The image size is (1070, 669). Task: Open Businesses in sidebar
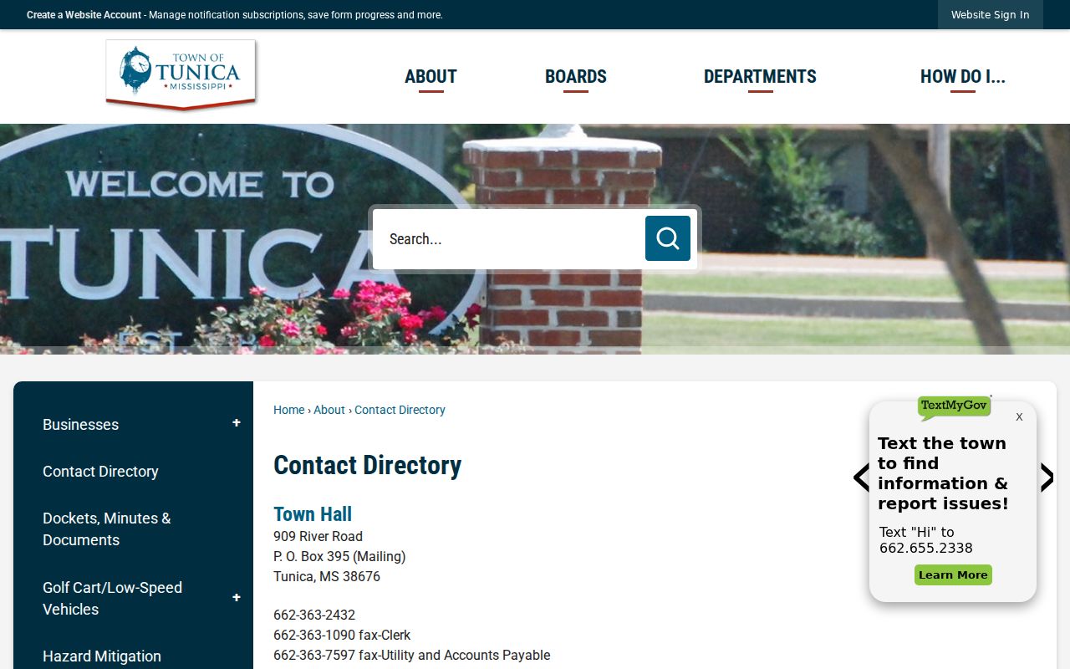pyautogui.click(x=80, y=424)
